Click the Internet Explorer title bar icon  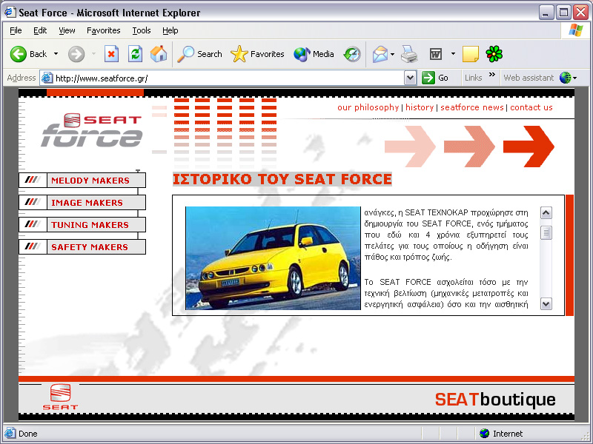point(10,12)
